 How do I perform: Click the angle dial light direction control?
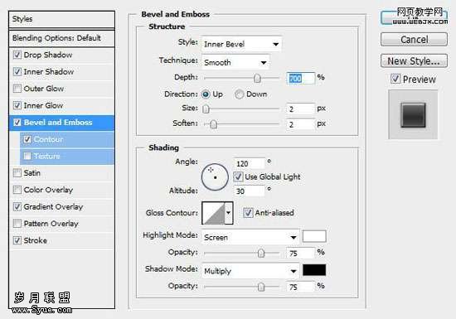[215, 177]
